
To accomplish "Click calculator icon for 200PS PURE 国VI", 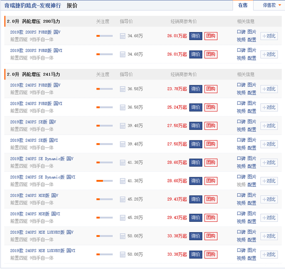I will point(123,55).
